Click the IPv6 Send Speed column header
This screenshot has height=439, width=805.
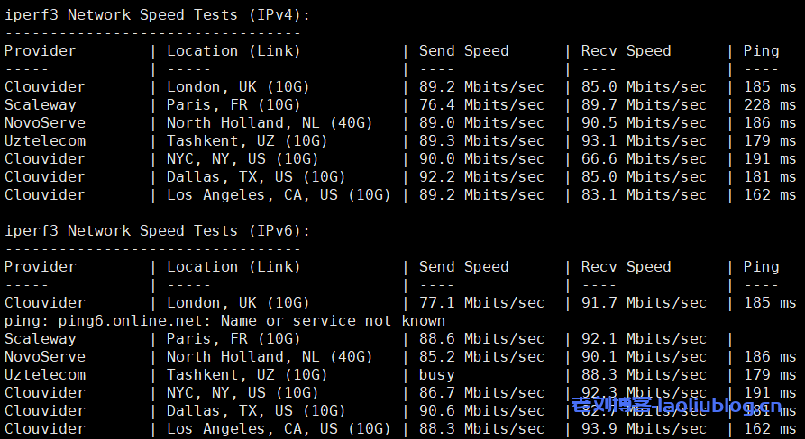463,266
